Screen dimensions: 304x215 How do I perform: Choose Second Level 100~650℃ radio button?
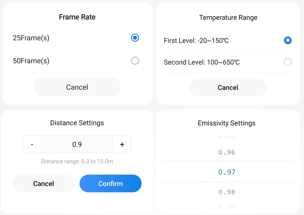[x=288, y=62]
